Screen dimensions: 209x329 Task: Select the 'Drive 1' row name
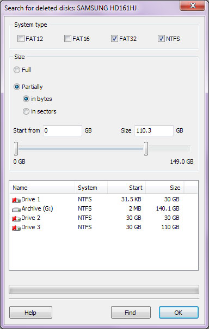(x=31, y=199)
